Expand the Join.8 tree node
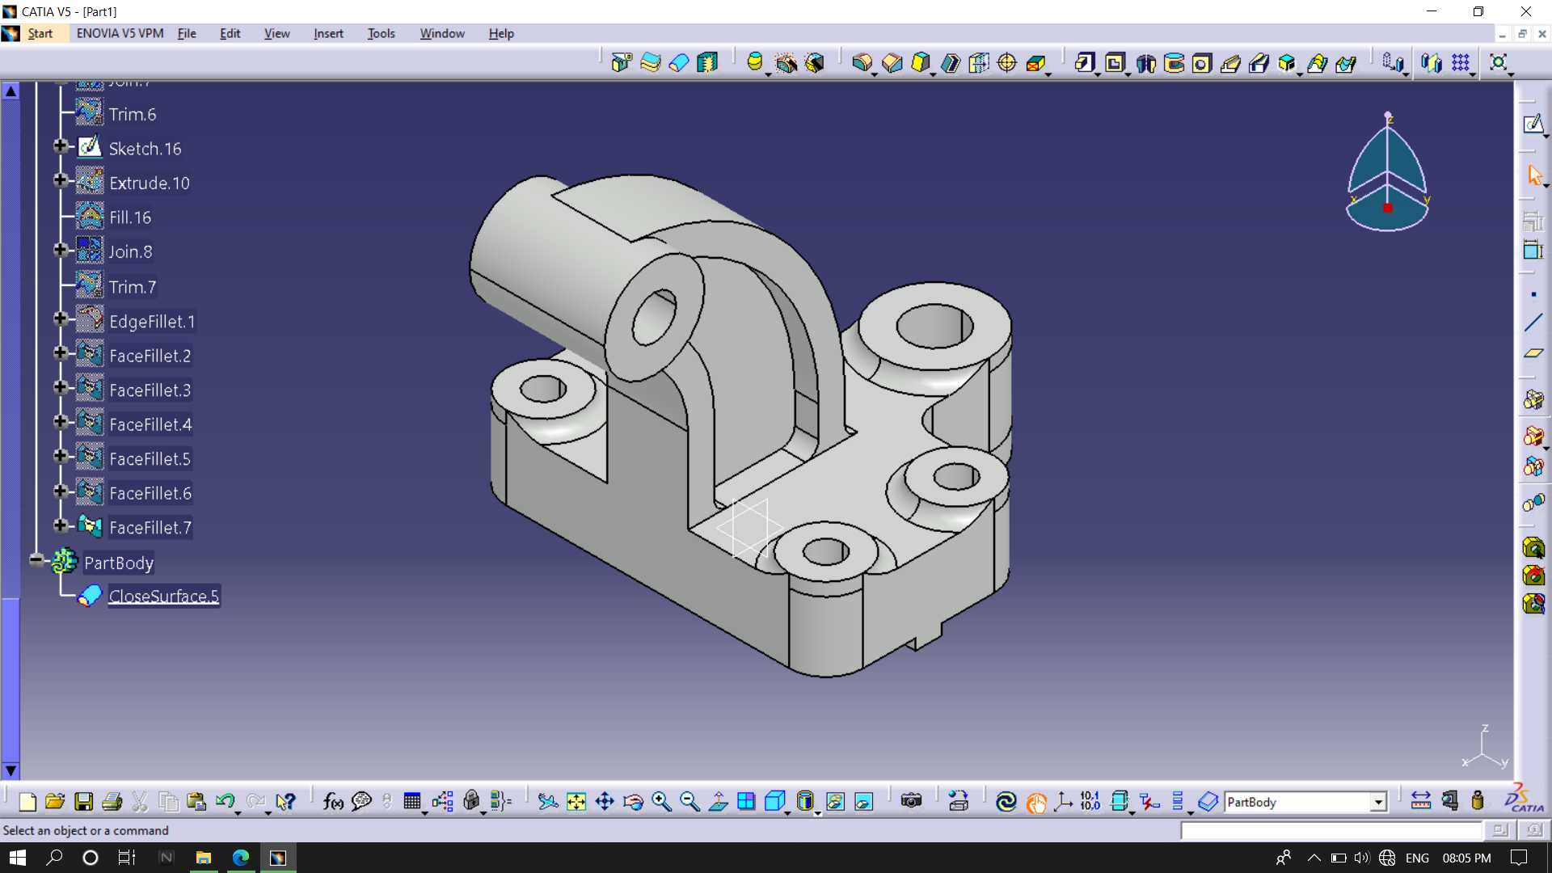Image resolution: width=1552 pixels, height=873 pixels. (61, 250)
